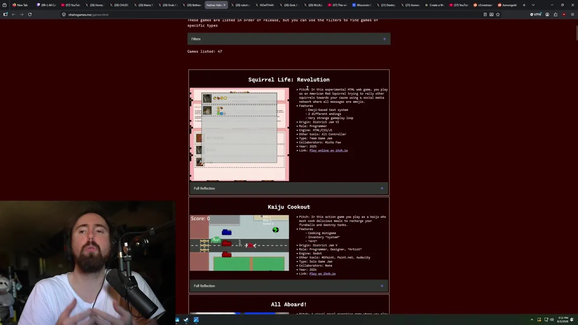Click the All Aboard! game title
Viewport: 578px width, 325px height.
[x=289, y=304]
